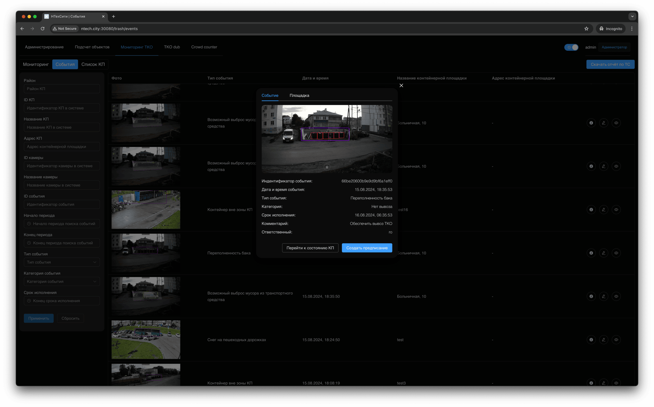Edit the test event row
Viewport: 654px width, 407px height.
(603, 340)
